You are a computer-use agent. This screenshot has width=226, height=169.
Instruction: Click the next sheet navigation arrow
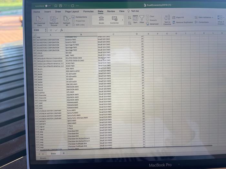[x=43, y=154]
